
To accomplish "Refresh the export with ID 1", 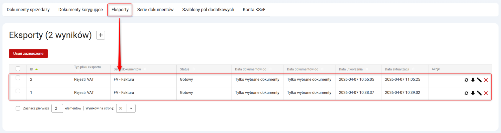I will pyautogui.click(x=466, y=93).
